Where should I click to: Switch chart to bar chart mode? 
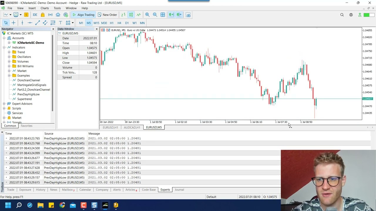coord(123,15)
